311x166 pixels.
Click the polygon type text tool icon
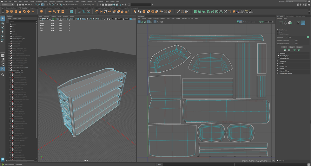coord(58,12)
